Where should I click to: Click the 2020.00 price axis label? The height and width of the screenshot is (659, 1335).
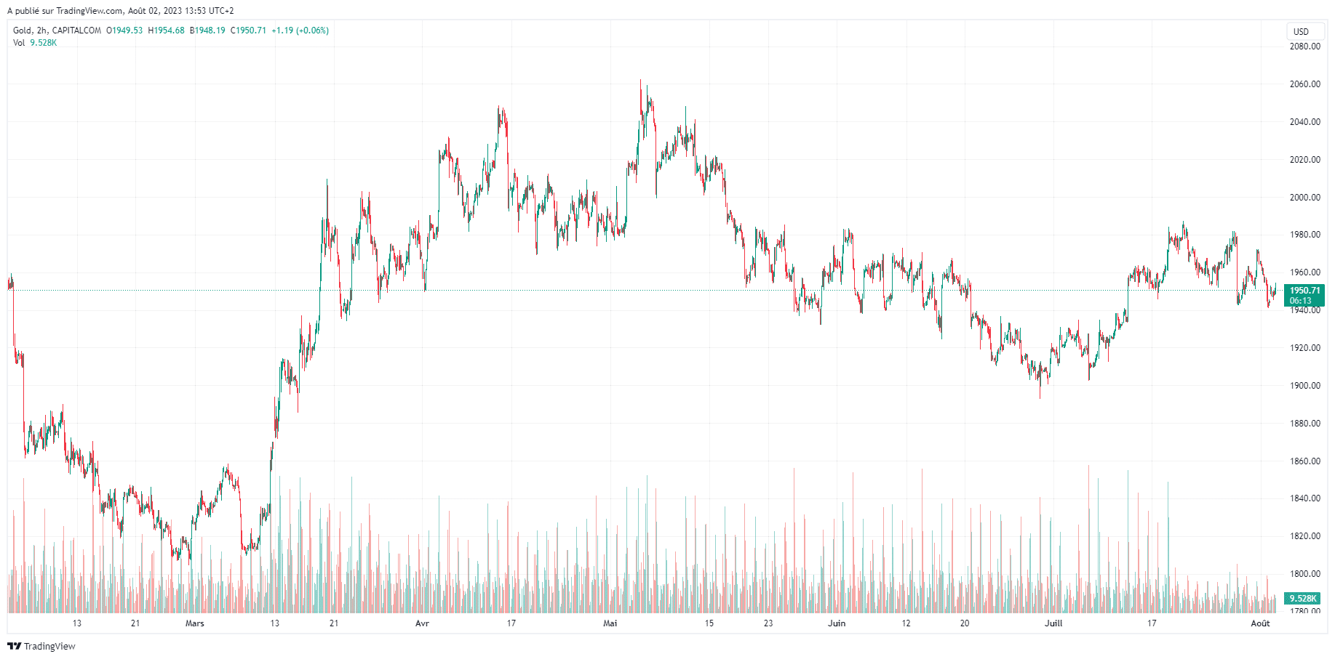pyautogui.click(x=1305, y=160)
